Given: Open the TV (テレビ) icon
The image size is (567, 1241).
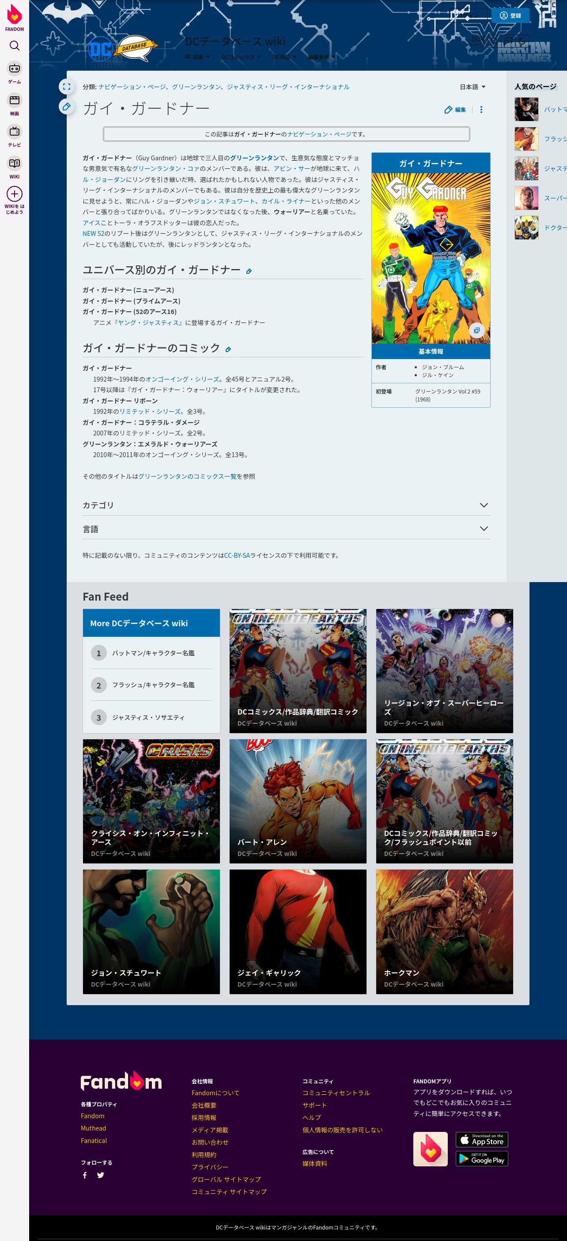Looking at the screenshot, I should (x=15, y=132).
